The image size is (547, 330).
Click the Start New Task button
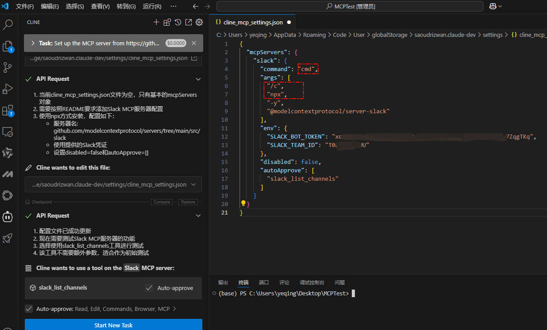click(x=114, y=325)
